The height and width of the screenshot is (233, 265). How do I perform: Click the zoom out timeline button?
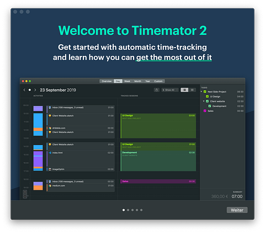pyautogui.click(x=25, y=196)
